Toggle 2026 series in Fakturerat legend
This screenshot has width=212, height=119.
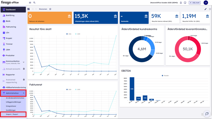click(x=69, y=89)
